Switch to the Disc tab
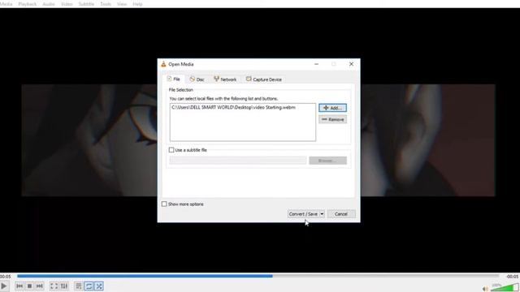Screen dimensions: 520x292 [x=197, y=79]
